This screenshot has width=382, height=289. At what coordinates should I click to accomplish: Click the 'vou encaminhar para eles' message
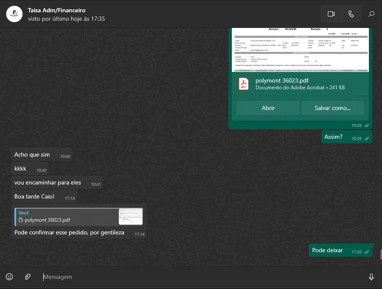(48, 183)
